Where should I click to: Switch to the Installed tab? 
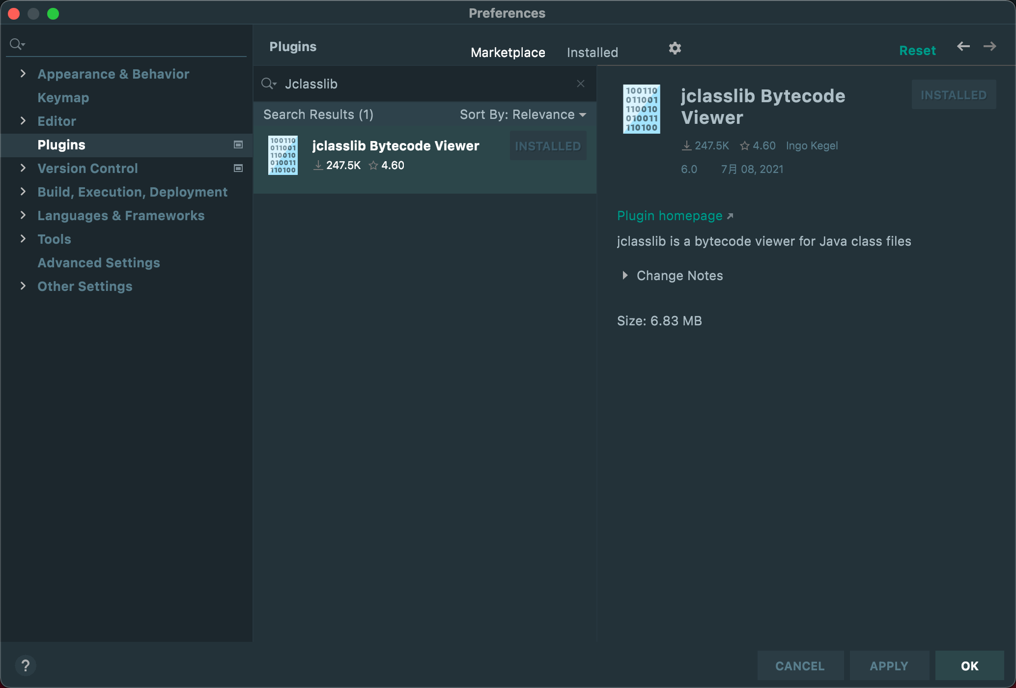tap(592, 53)
